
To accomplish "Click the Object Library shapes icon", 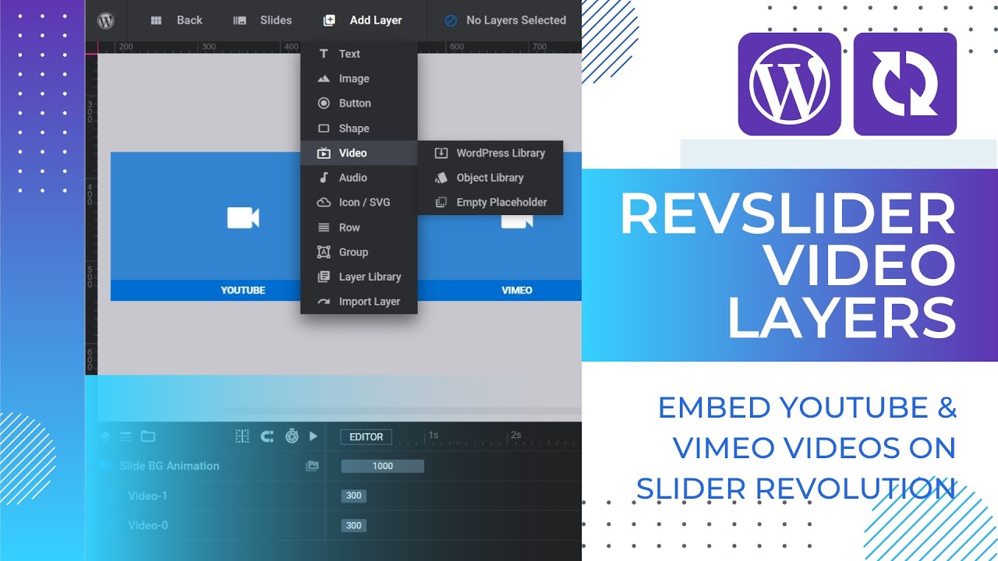I will click(441, 178).
